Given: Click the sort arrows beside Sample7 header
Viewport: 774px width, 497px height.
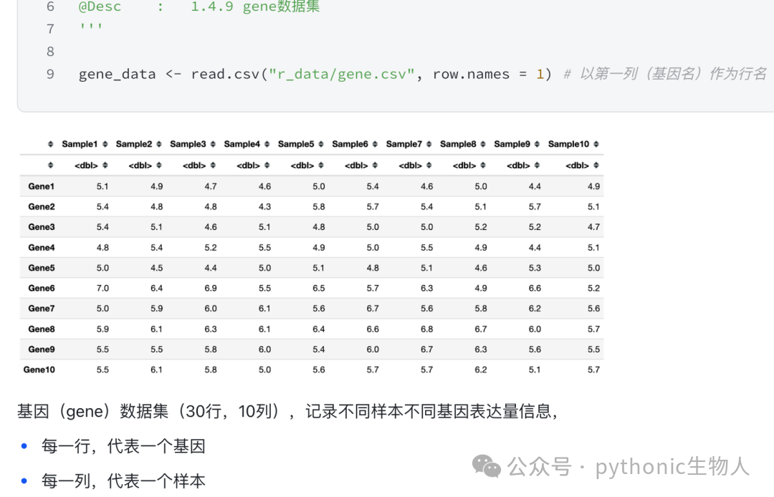Looking at the screenshot, I should click(429, 144).
